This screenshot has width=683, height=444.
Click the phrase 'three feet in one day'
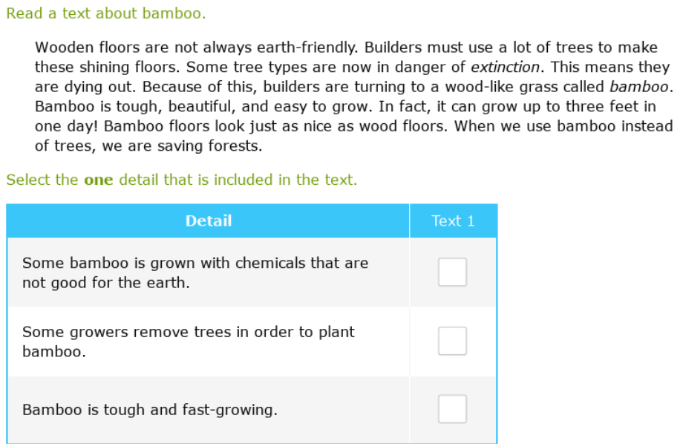pos(609,106)
